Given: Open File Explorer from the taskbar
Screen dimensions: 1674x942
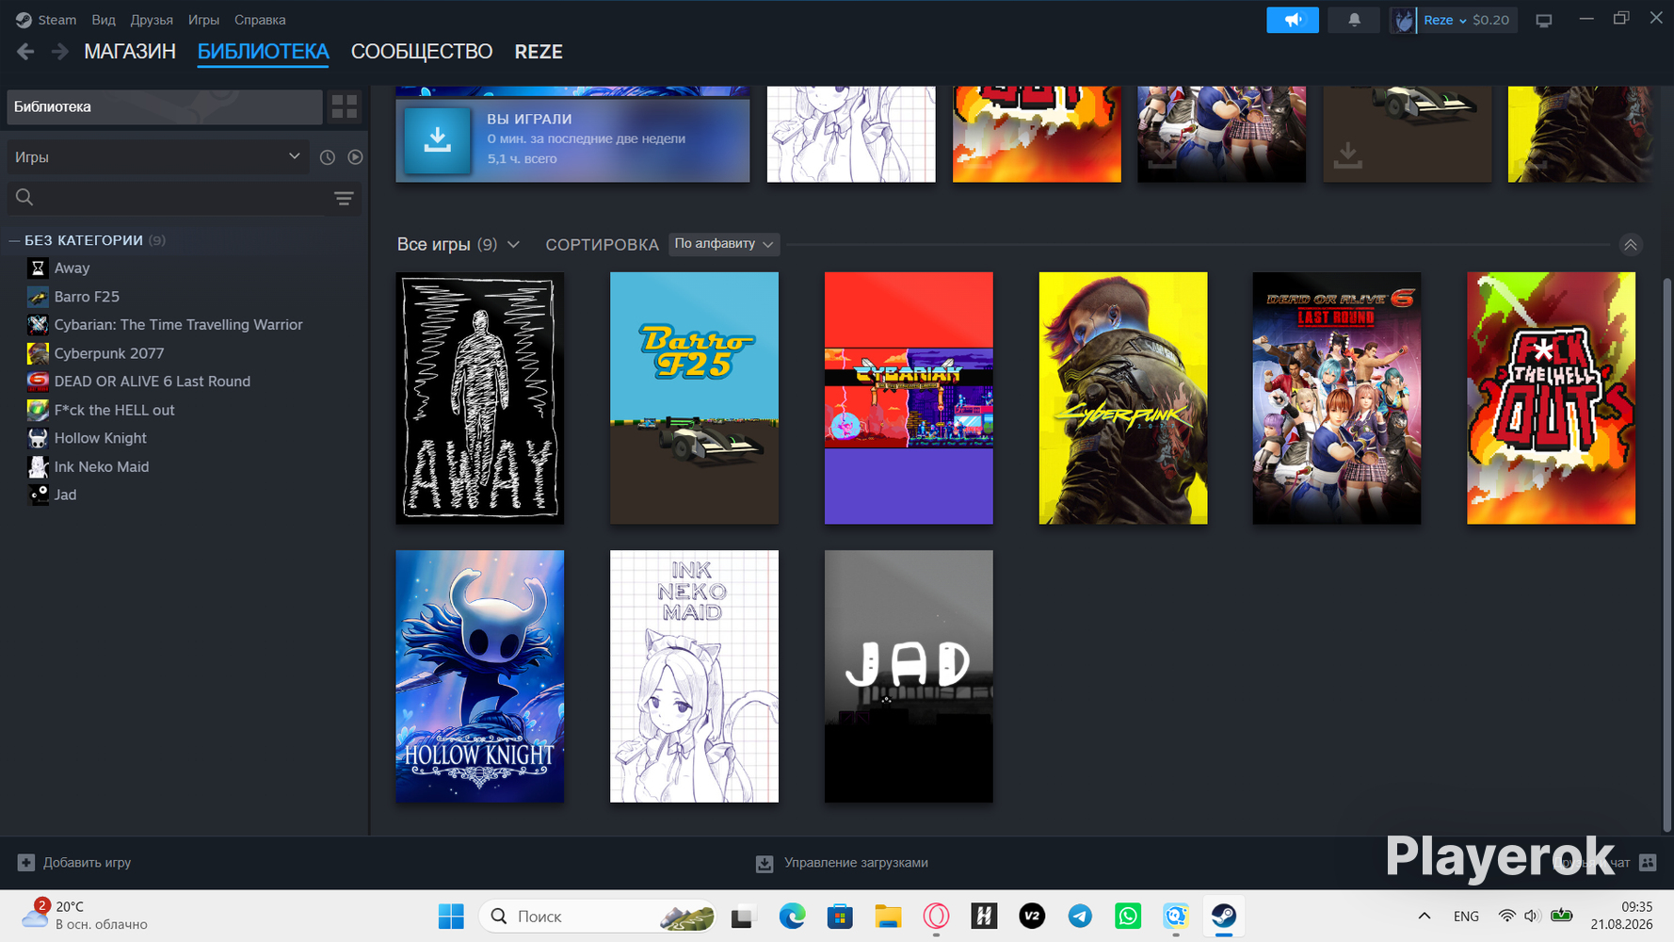Looking at the screenshot, I should (888, 916).
